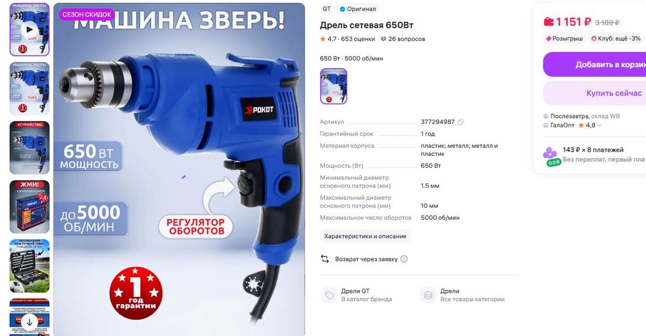Click the installment plan 143 ₽ × 8 платежей
Viewport: 646px width, 336px height.
(x=593, y=150)
